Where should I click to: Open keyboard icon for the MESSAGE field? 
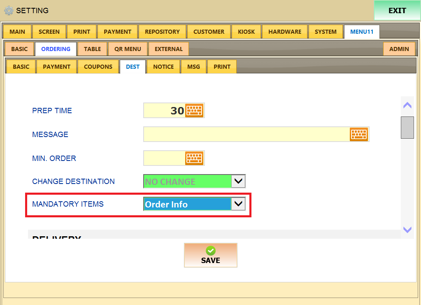coord(359,134)
